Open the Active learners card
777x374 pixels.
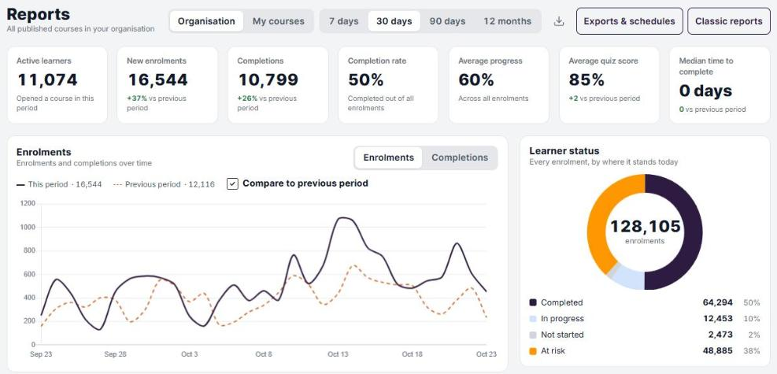[x=57, y=85]
